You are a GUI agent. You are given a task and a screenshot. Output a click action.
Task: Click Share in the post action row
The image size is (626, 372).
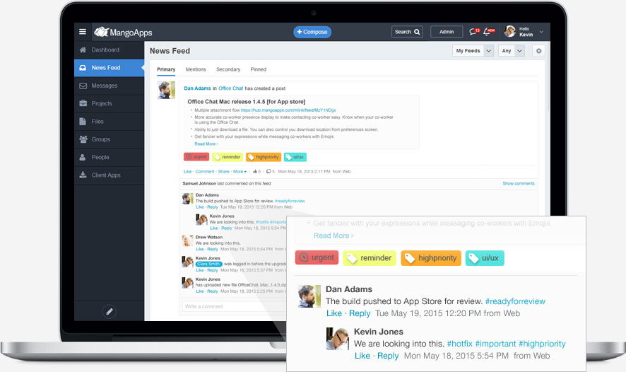(x=223, y=171)
